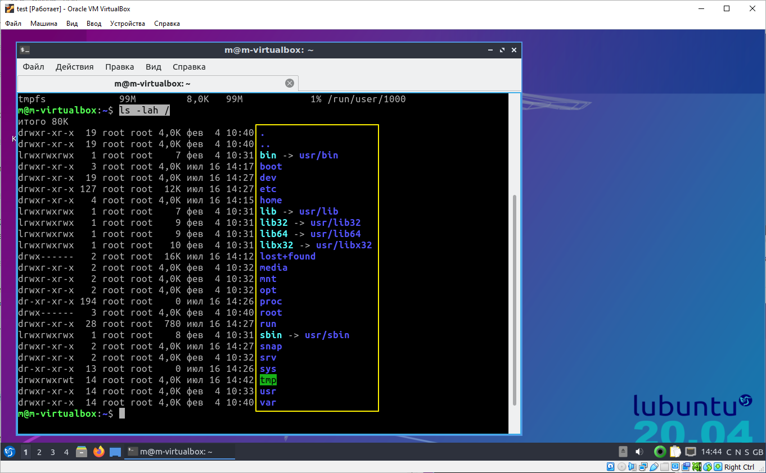Open the VirtualBox Вид menu
This screenshot has width=766, height=473.
72,24
